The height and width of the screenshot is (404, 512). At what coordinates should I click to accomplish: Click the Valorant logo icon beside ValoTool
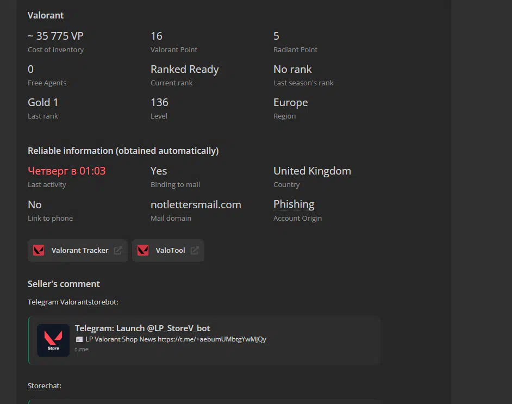pyautogui.click(x=143, y=251)
